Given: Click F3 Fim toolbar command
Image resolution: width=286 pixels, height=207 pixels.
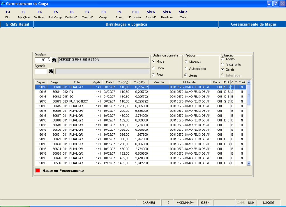Looking at the screenshot, I should [x=8, y=15].
